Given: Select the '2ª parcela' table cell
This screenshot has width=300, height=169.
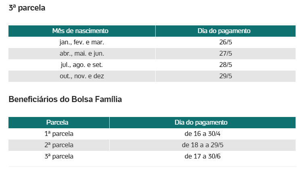Looking at the screenshot, I should [59, 145].
